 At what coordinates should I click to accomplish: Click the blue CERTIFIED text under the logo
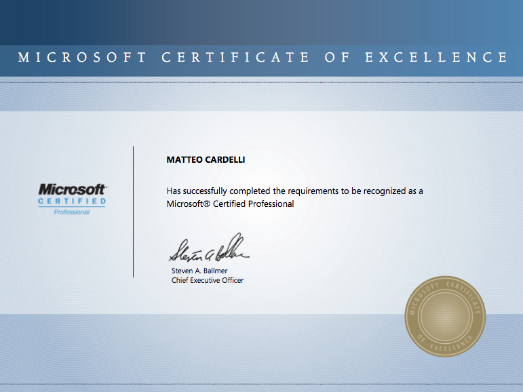[x=72, y=201]
